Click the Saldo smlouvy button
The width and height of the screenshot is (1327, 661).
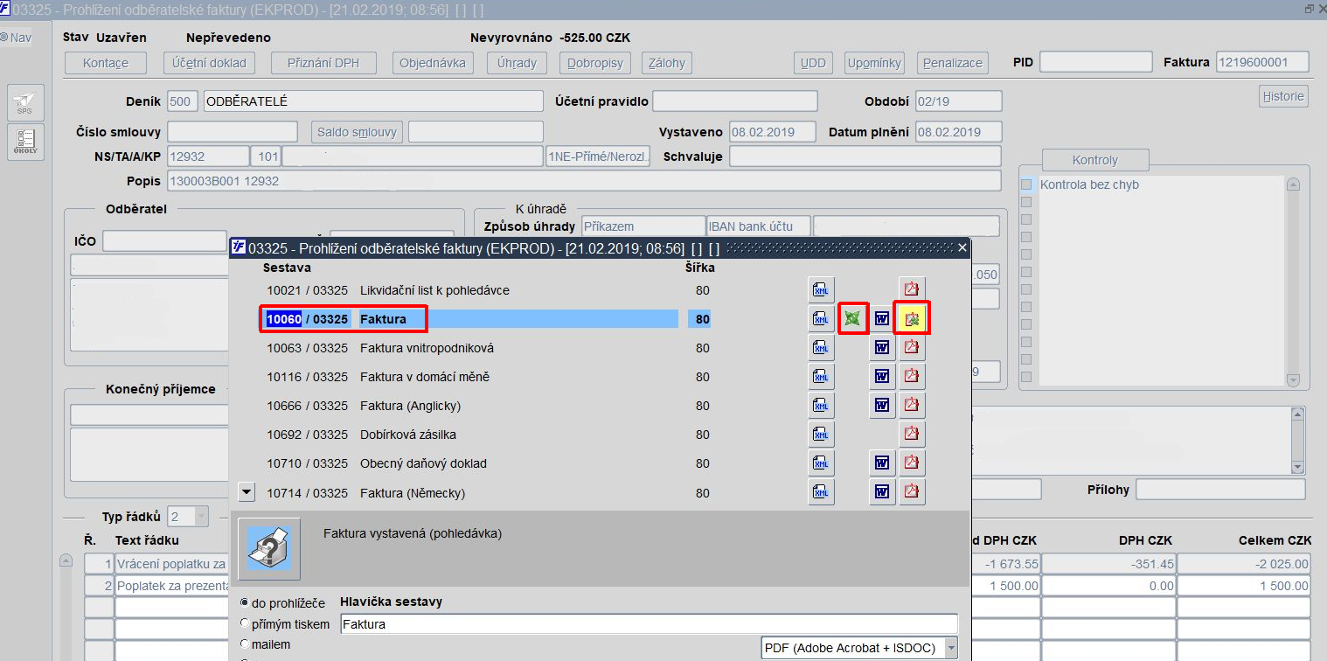[x=357, y=133]
